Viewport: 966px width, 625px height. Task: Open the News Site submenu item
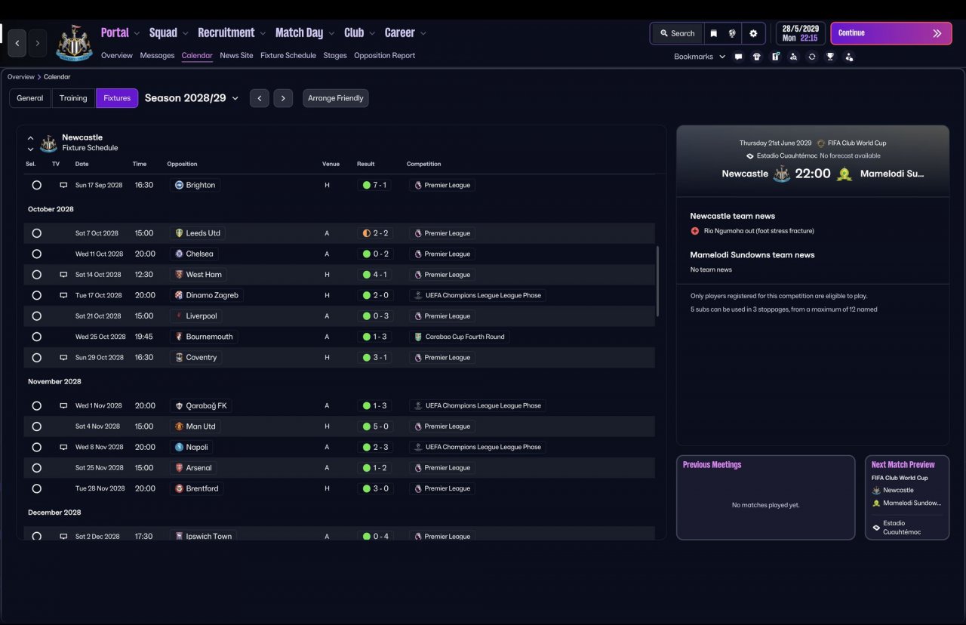[x=236, y=55]
